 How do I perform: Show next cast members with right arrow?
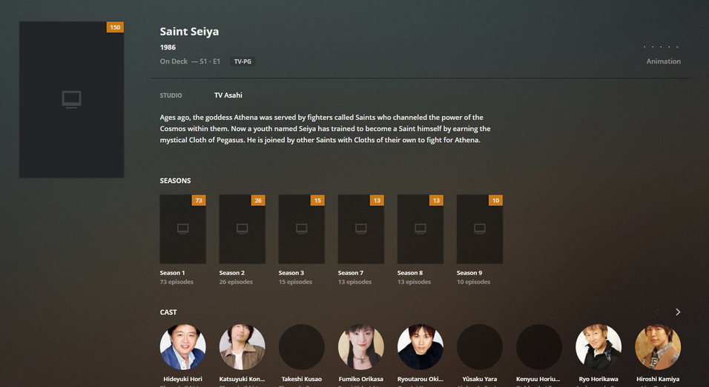pyautogui.click(x=678, y=312)
